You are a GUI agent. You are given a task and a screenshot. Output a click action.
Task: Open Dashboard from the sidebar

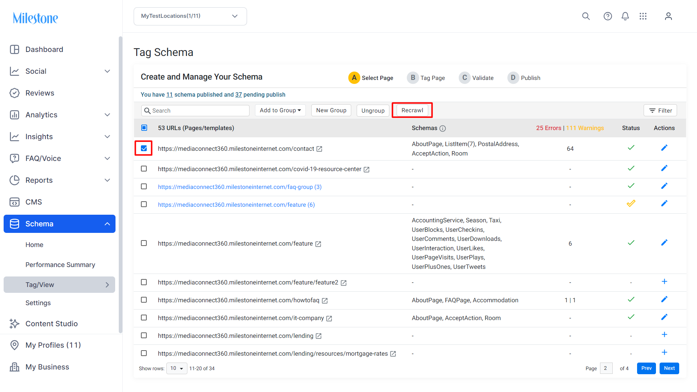point(44,49)
